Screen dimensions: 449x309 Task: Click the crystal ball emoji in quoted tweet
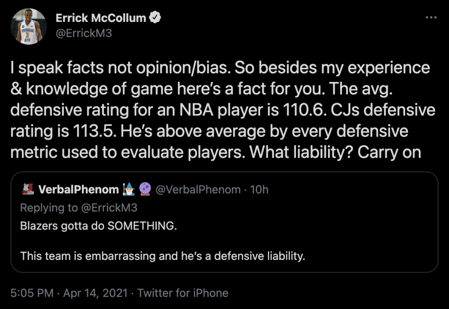(145, 189)
